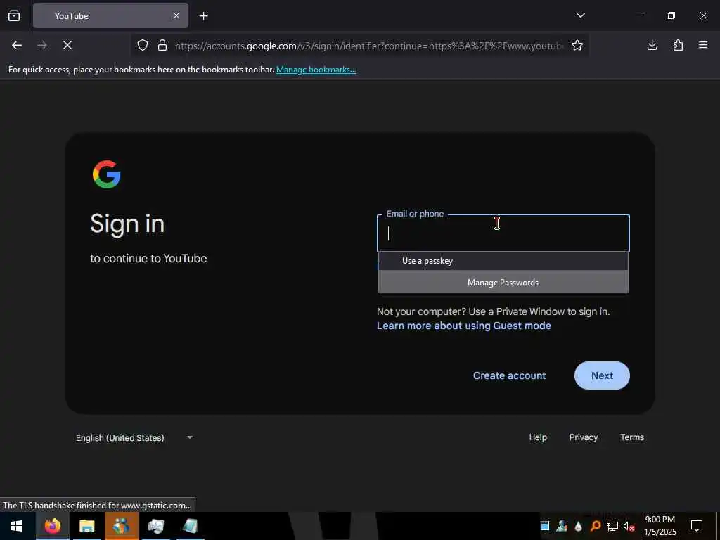Click Create account
Image resolution: width=720 pixels, height=540 pixels.
(x=509, y=375)
